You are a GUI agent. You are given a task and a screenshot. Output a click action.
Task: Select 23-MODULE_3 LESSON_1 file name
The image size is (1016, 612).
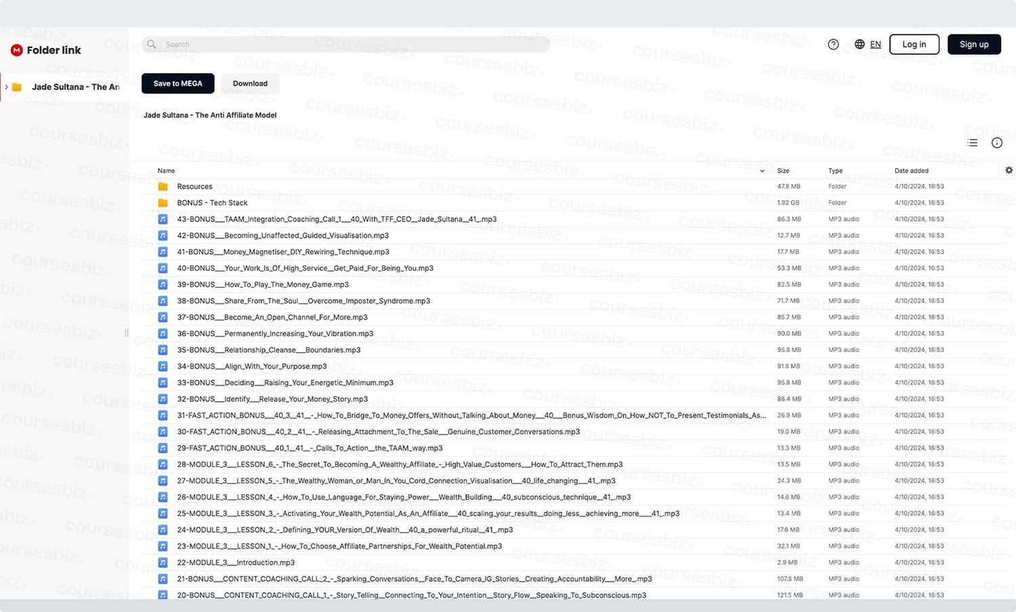click(x=339, y=546)
